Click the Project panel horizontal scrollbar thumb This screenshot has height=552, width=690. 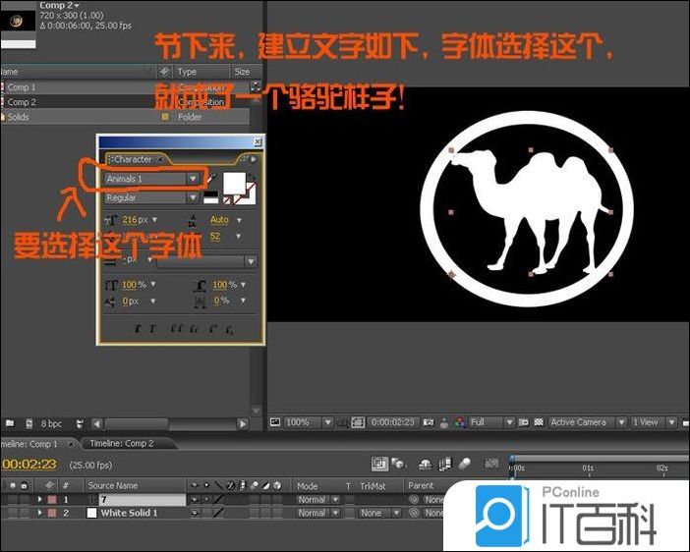136,424
